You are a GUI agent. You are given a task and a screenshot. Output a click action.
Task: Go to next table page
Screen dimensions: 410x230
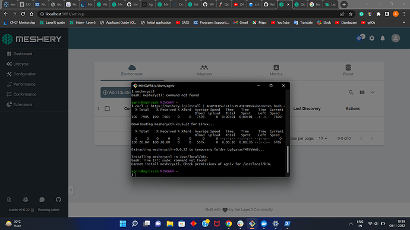coord(372,138)
